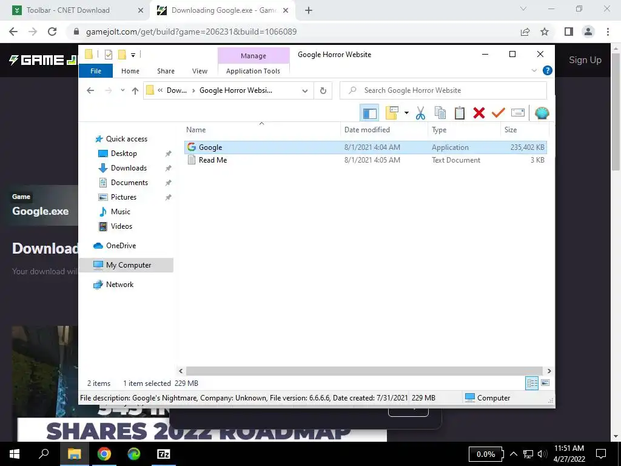Image resolution: width=621 pixels, height=466 pixels.
Task: Click Properties icon in quick access toolbar
Action: pos(109,55)
